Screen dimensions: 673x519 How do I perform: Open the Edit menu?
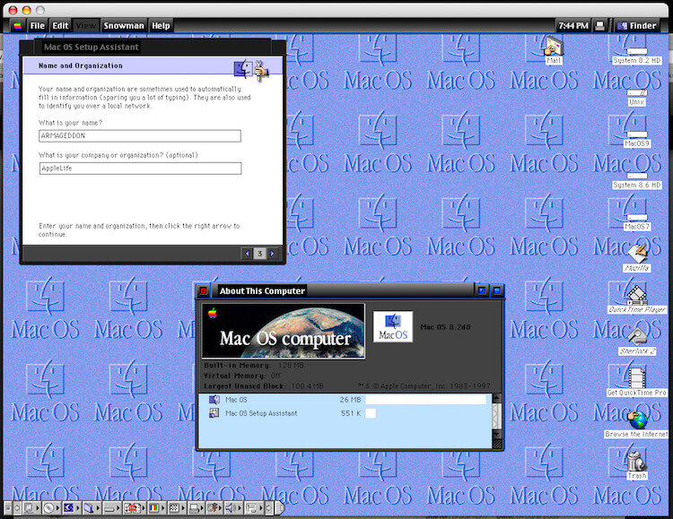[x=60, y=26]
